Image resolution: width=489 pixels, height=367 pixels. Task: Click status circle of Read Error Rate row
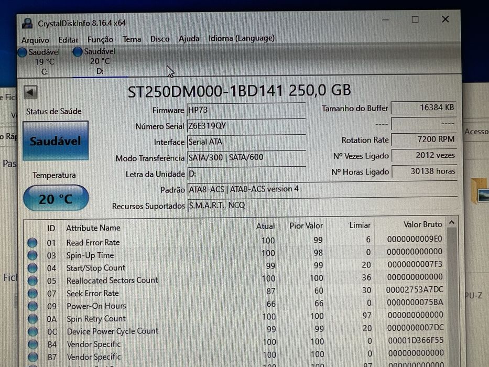(32, 242)
